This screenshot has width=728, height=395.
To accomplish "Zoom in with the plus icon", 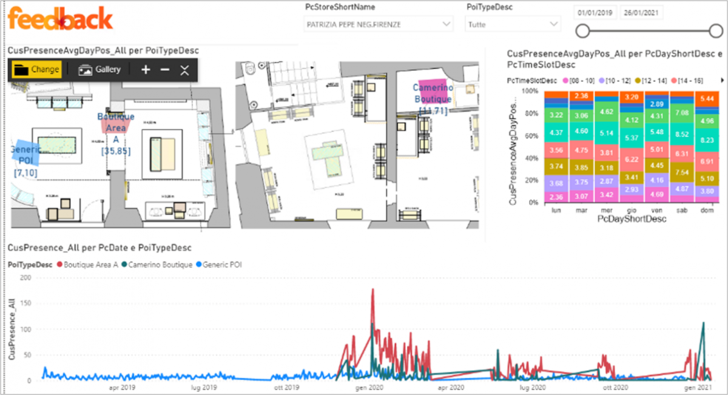I will pos(146,70).
